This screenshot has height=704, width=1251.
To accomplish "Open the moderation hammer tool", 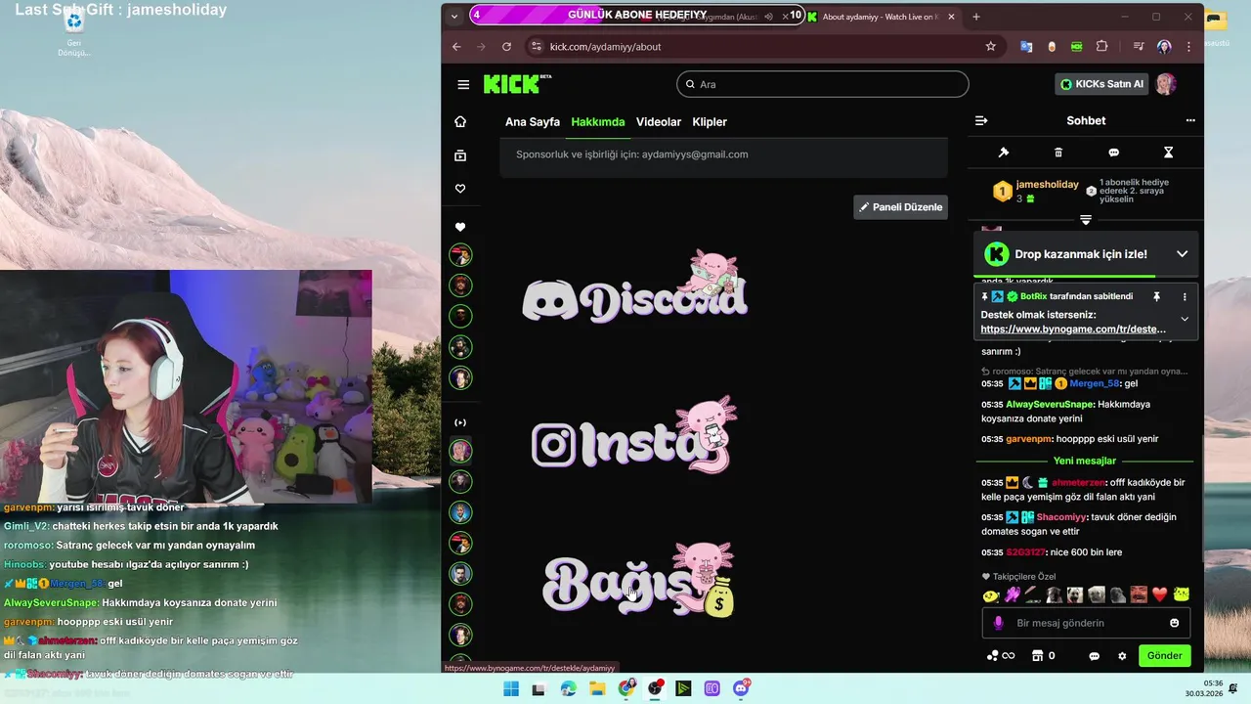I will [x=1003, y=153].
